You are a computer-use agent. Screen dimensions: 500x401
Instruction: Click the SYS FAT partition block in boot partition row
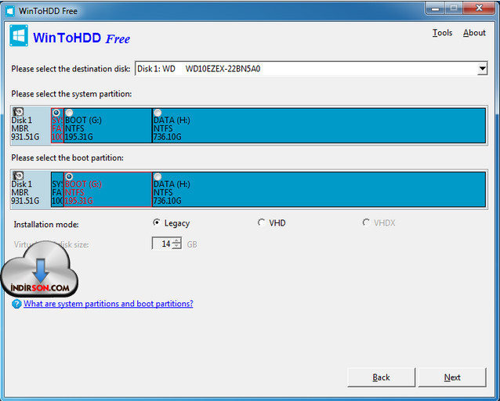click(57, 190)
